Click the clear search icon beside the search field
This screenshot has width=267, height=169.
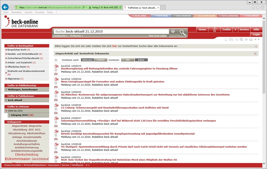pos(173,31)
